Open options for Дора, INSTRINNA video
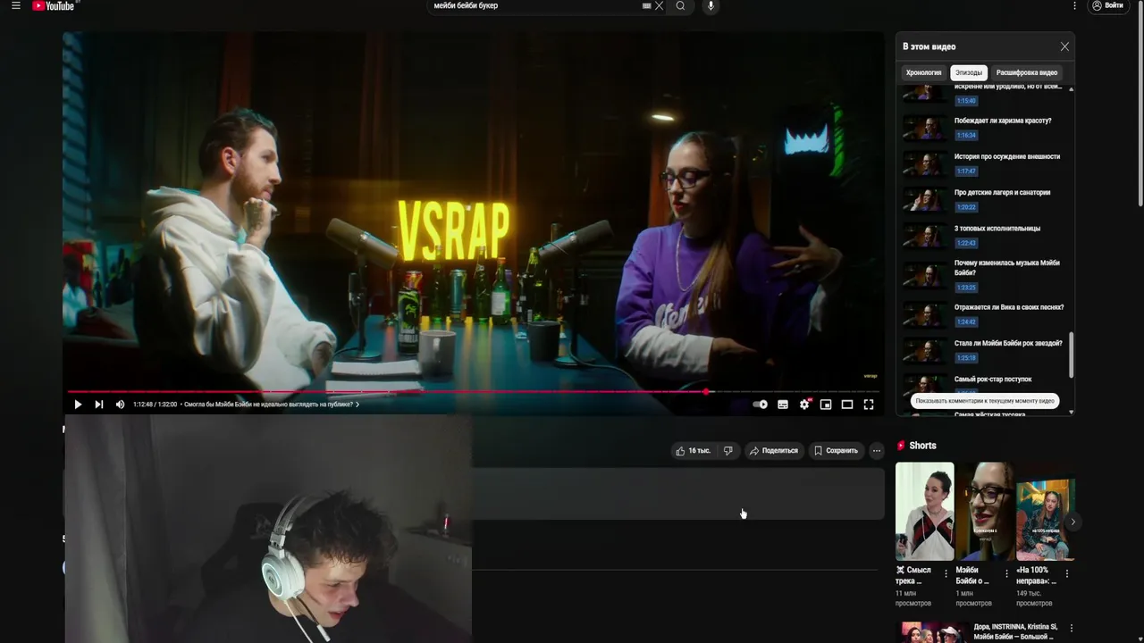 1071,629
